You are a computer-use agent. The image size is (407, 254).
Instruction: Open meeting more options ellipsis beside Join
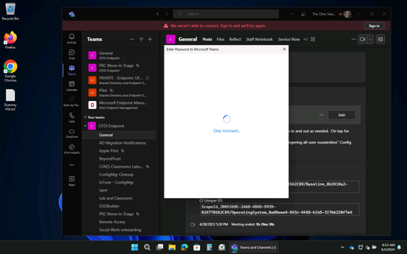(322, 115)
